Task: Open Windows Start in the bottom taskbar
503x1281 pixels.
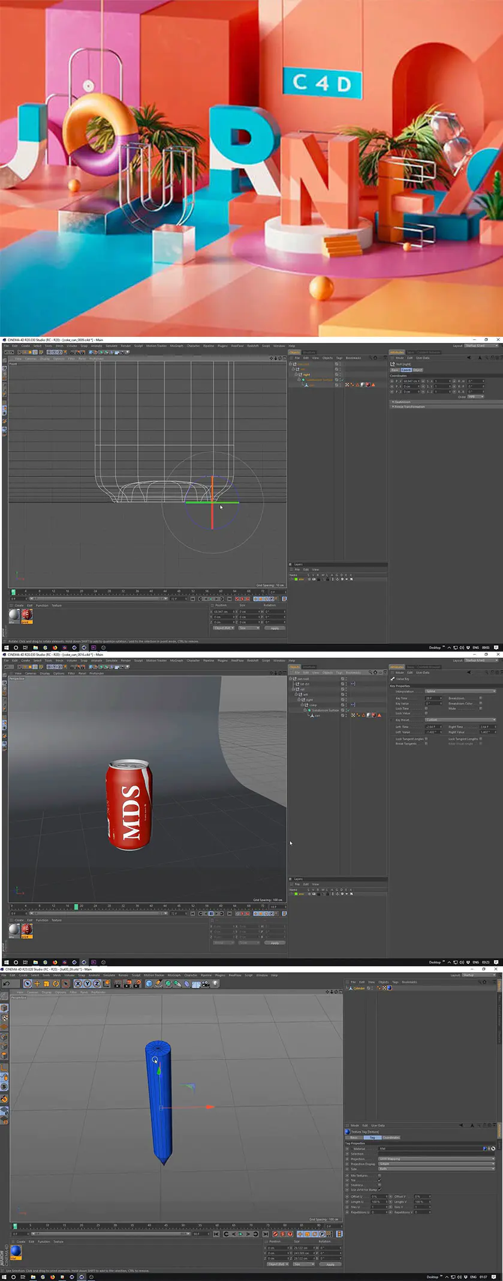Action: coord(4,1277)
